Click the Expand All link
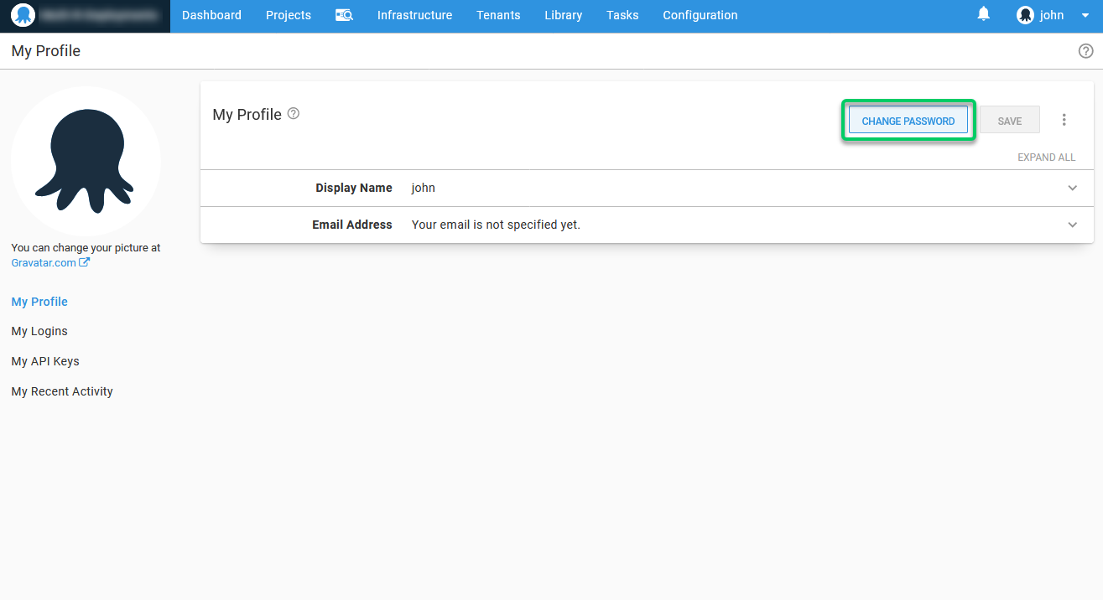This screenshot has width=1103, height=600. [x=1046, y=158]
